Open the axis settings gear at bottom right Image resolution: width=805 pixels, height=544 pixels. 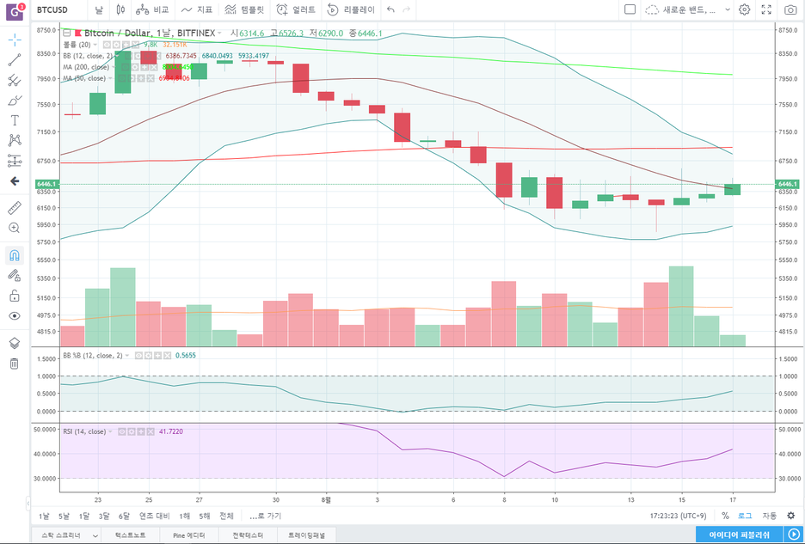point(790,516)
